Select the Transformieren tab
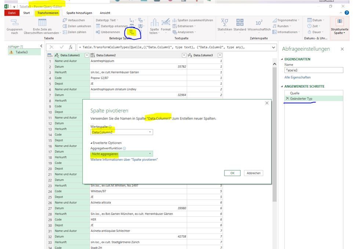Viewport: 363px width, 249px height. coord(48,13)
